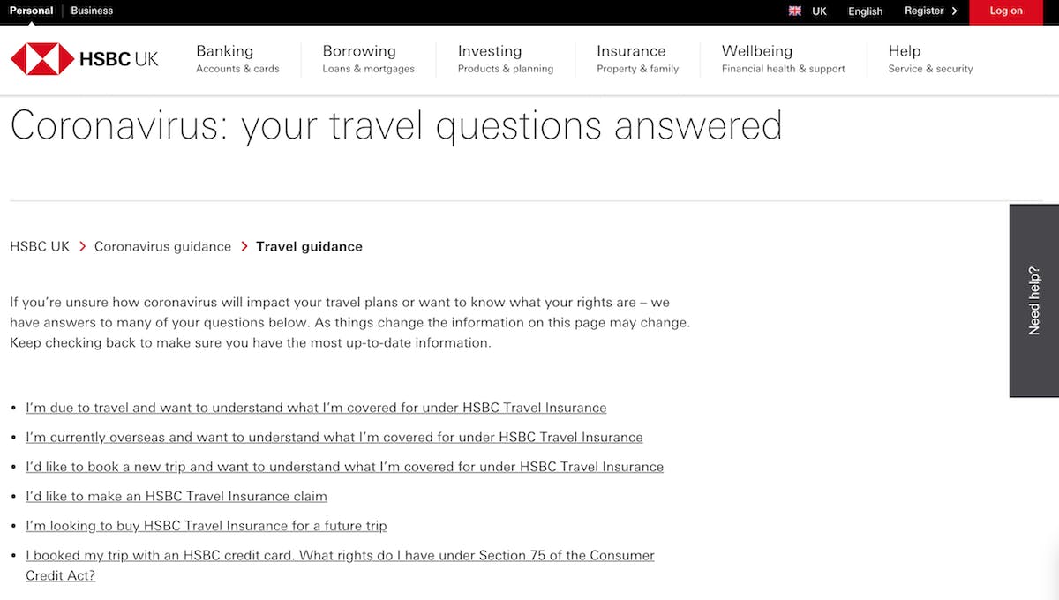Open the make a Travel Insurance claim link
The width and height of the screenshot is (1059, 600).
[x=176, y=497]
